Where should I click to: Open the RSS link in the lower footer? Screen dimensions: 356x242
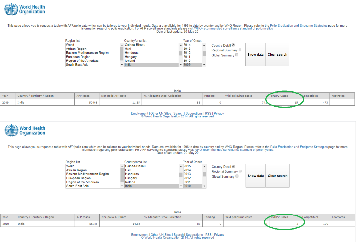tap(208, 235)
